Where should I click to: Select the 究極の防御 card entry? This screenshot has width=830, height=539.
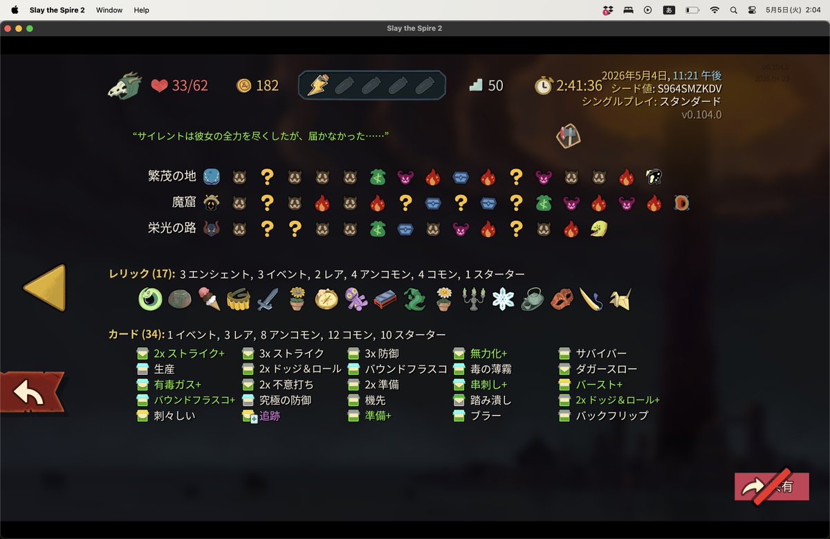coord(277,400)
